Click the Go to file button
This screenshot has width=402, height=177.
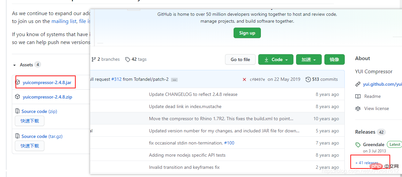[240, 59]
